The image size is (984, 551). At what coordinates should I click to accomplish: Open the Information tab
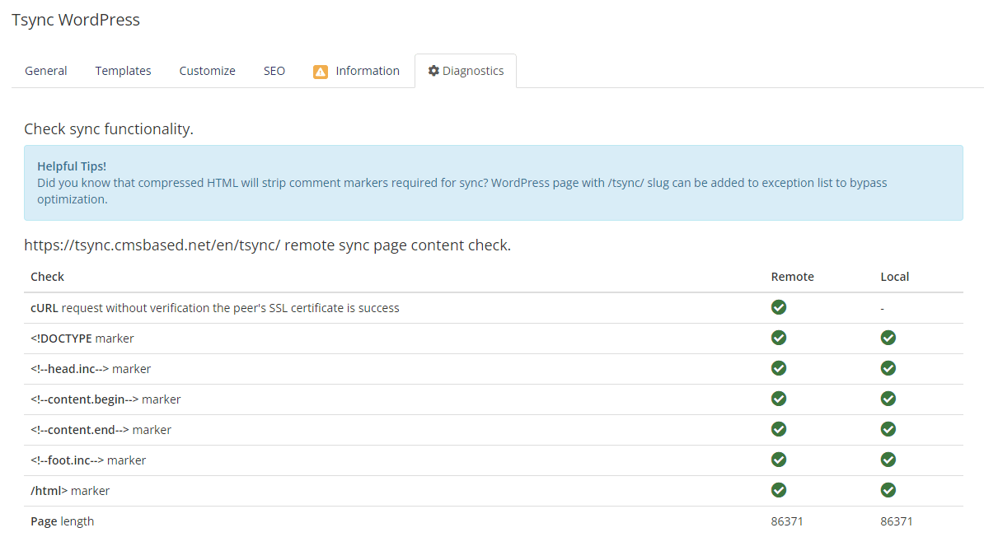(x=357, y=71)
